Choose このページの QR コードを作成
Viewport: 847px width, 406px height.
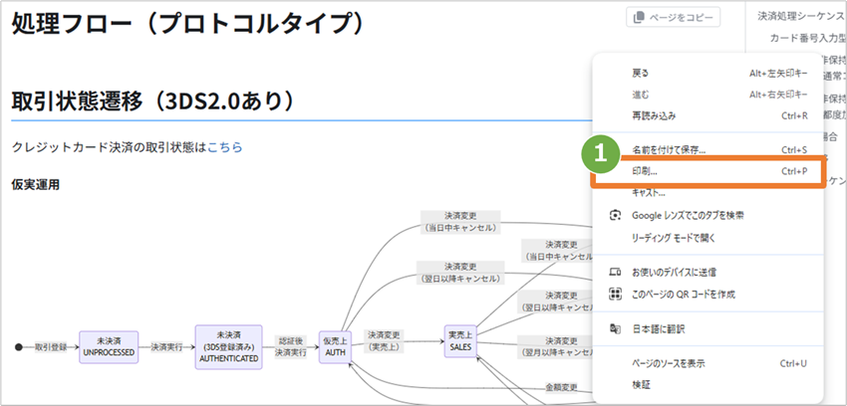pyautogui.click(x=707, y=295)
